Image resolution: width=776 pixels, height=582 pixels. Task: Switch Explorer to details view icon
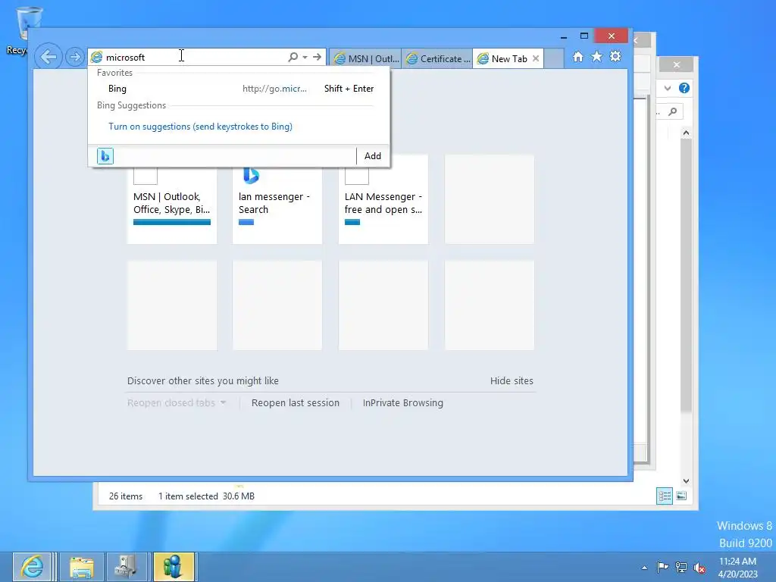(664, 496)
